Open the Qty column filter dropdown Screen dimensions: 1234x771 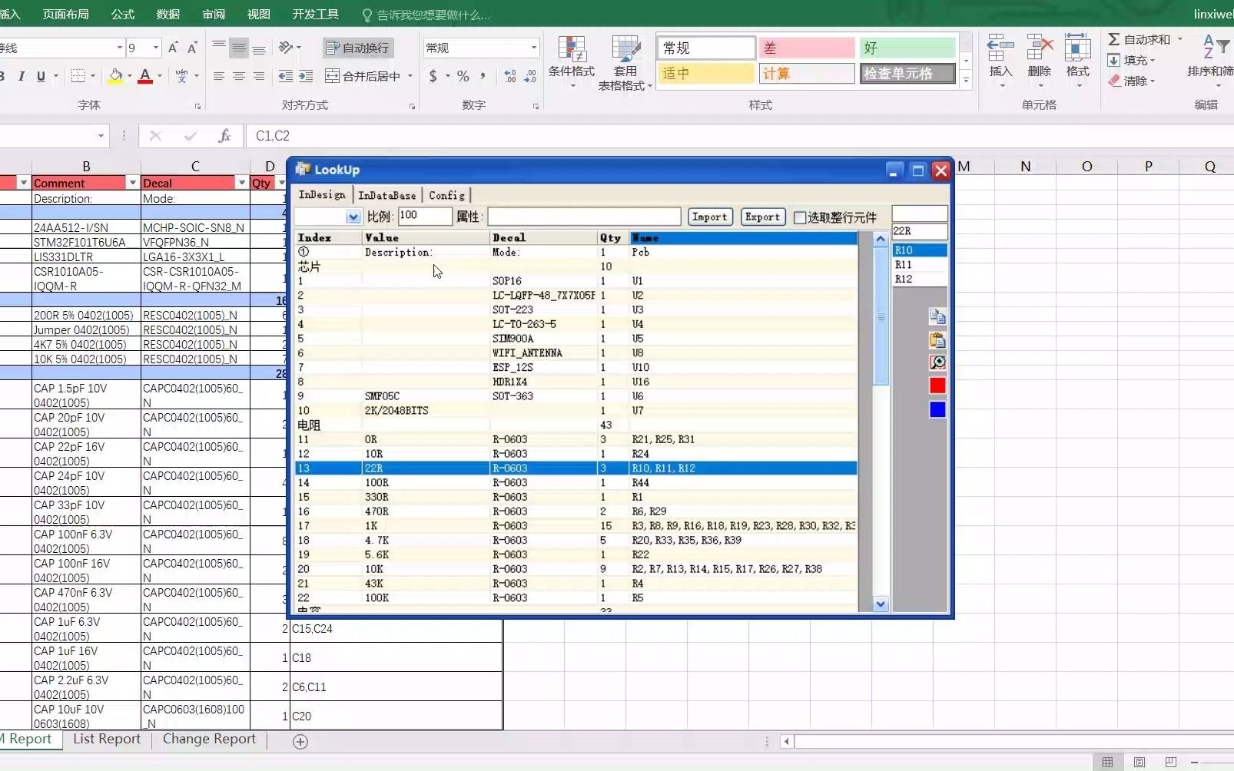click(281, 183)
